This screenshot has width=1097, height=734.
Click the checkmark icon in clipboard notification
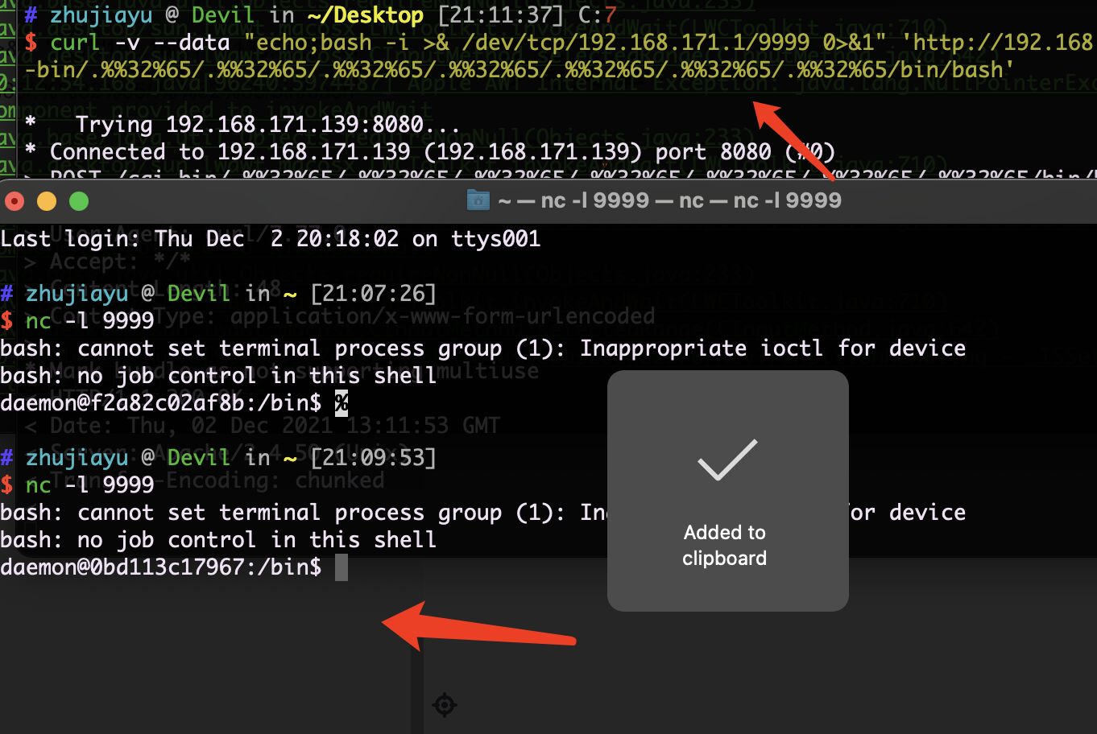[727, 460]
